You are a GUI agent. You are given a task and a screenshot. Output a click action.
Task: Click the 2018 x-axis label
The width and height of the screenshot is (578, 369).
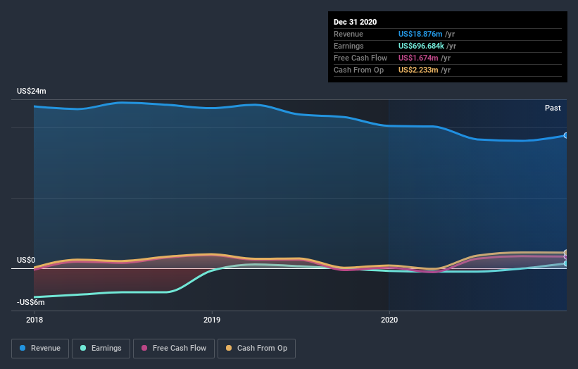pos(34,320)
